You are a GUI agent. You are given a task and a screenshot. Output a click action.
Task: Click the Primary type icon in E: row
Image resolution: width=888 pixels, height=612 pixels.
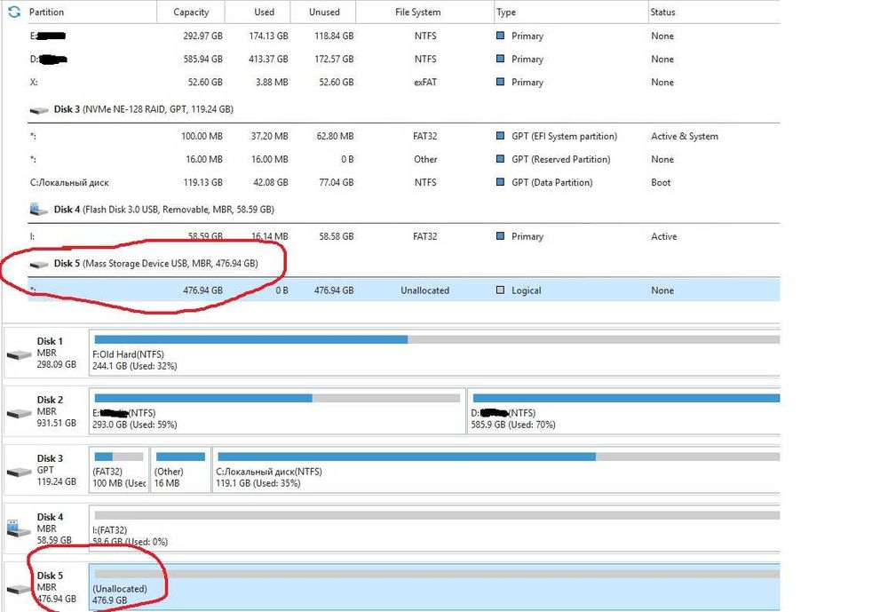pyautogui.click(x=500, y=36)
